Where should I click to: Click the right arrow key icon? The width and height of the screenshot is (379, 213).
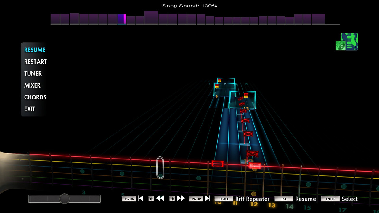[x=172, y=199]
